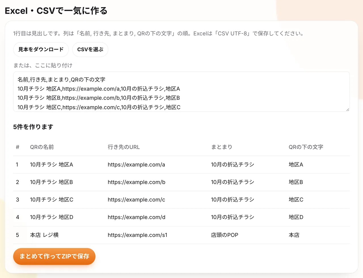
Task: Open the CSVを選ぶ file picker button
Action: [90, 50]
